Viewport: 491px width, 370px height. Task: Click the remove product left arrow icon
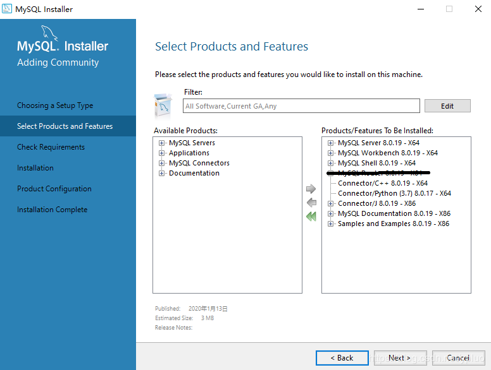tap(311, 203)
